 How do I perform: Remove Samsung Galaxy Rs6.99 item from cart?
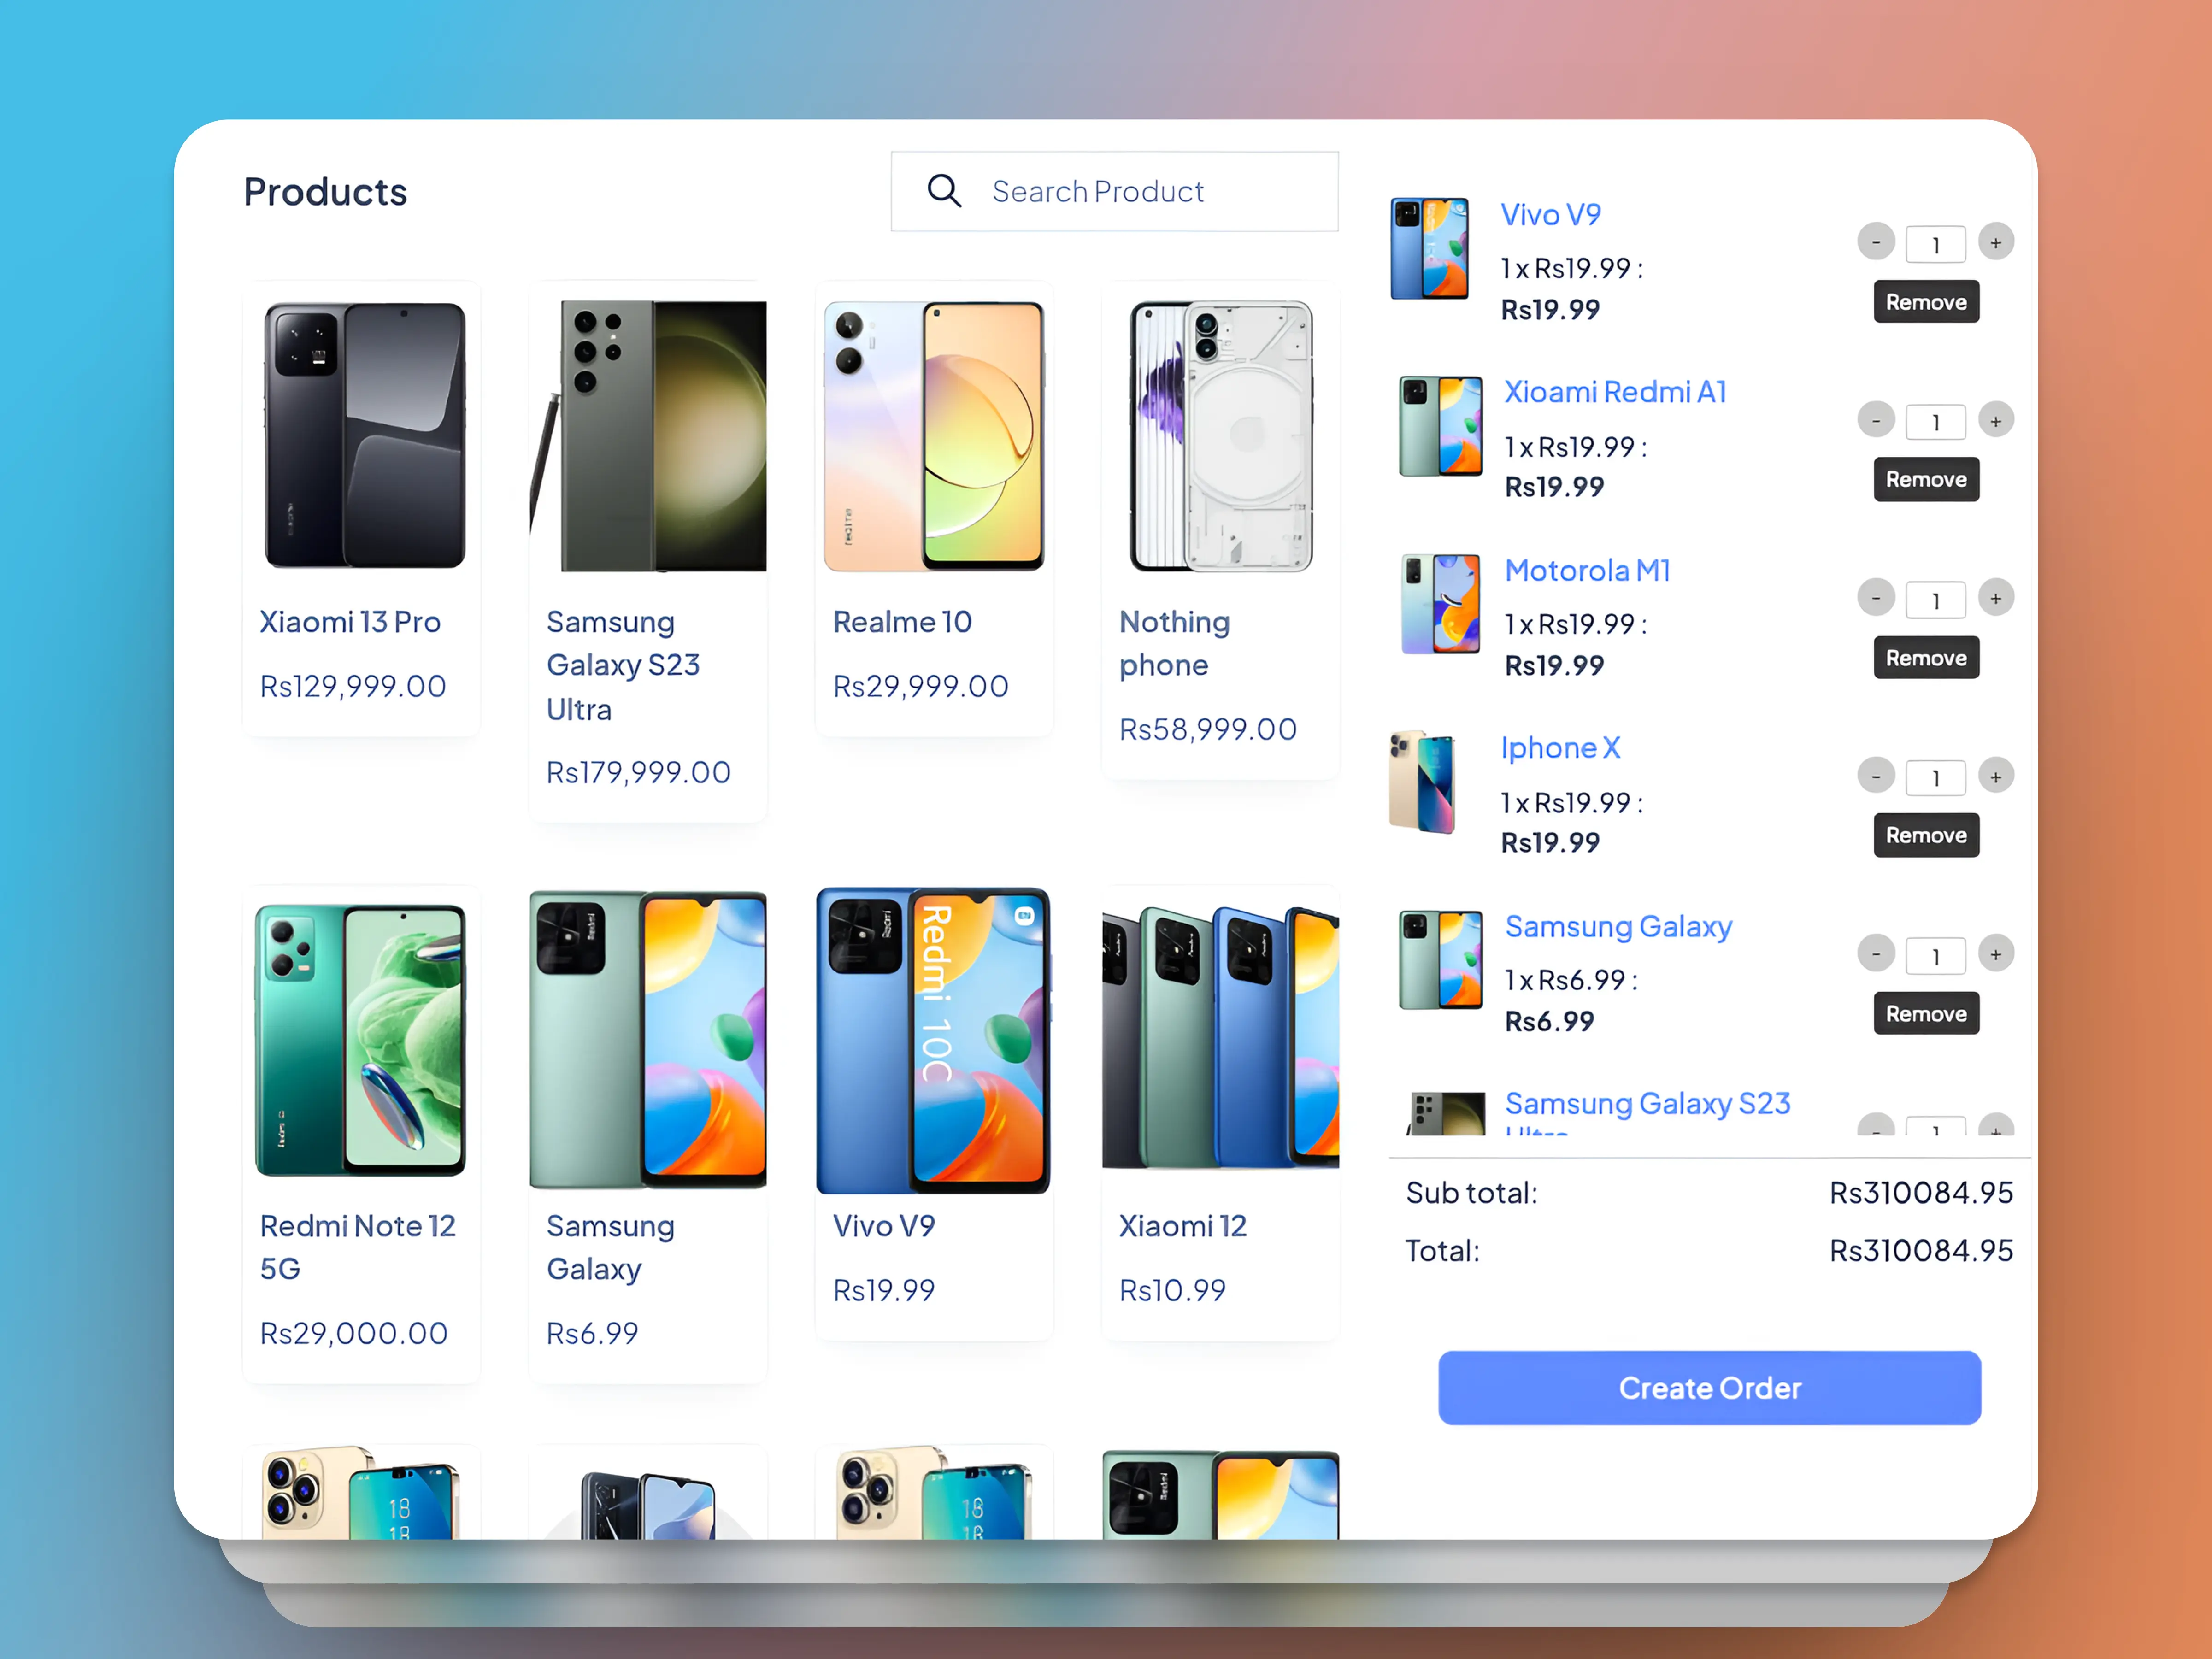tap(1926, 1013)
